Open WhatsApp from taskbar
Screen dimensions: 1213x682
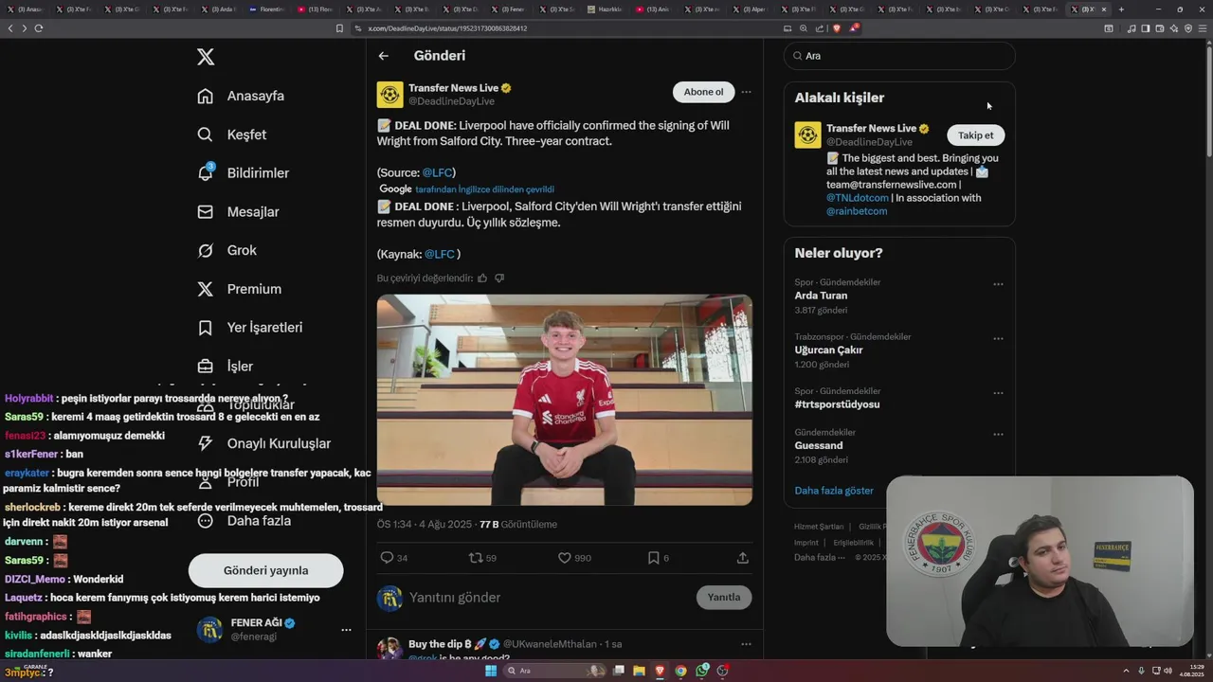702,671
